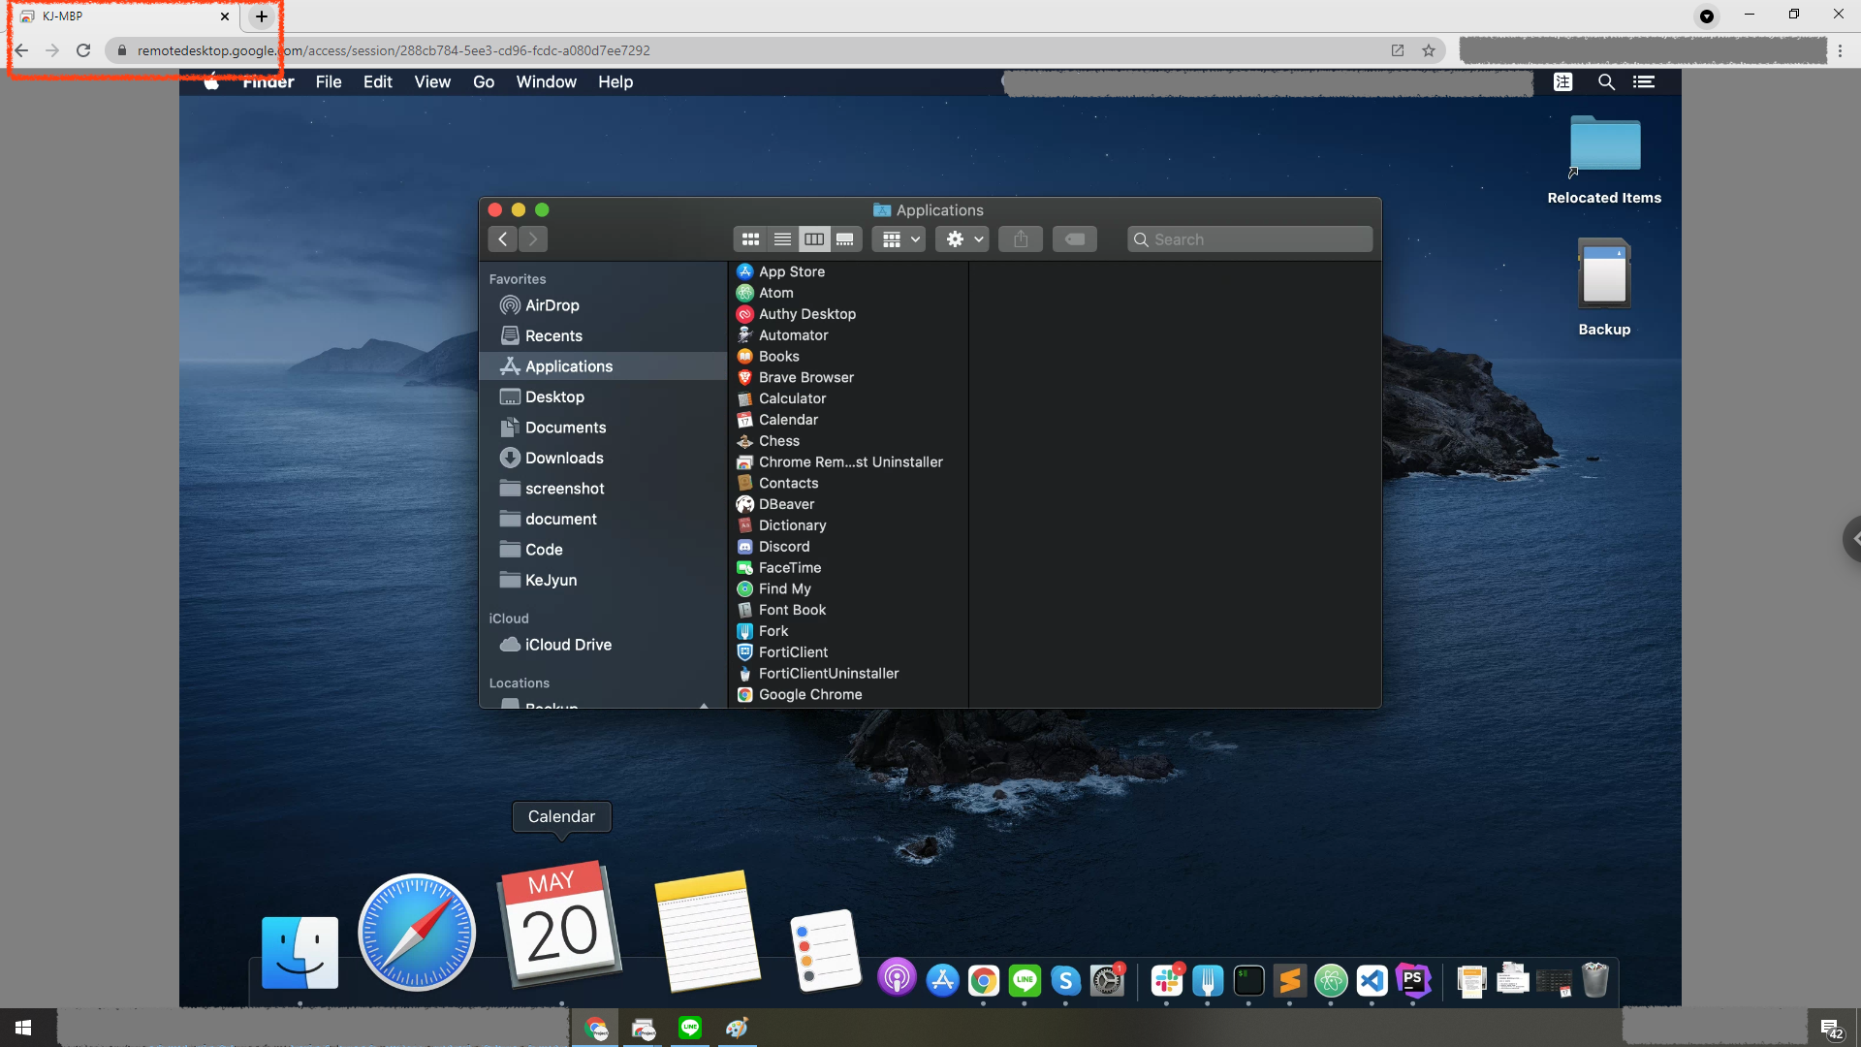The height and width of the screenshot is (1047, 1861).
Task: Expand the Locations sidebar section
Action: pyautogui.click(x=520, y=682)
